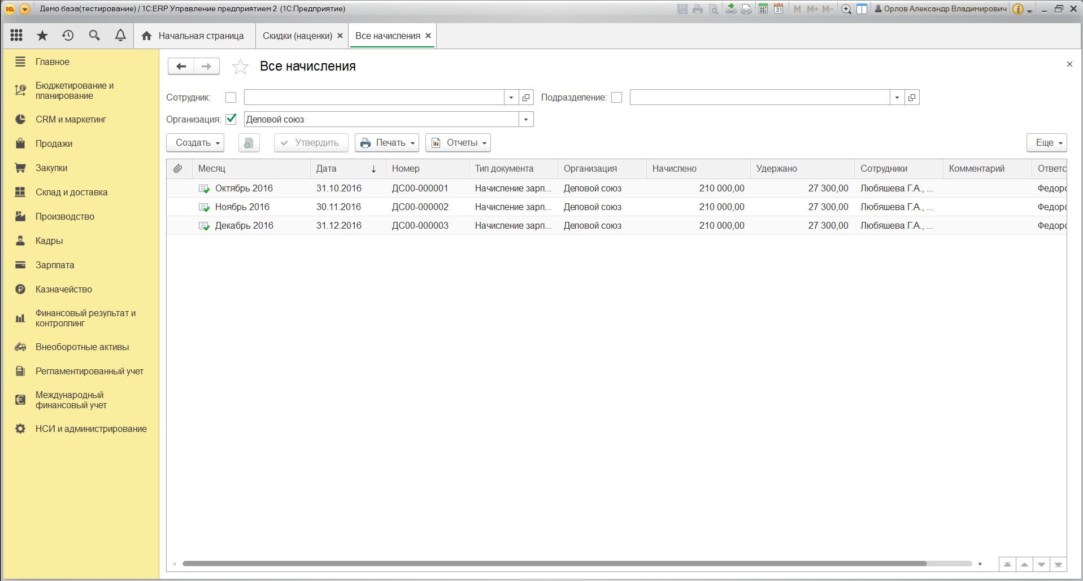The image size is (1083, 581).
Task: Focus the Подразделение input field
Action: point(760,98)
